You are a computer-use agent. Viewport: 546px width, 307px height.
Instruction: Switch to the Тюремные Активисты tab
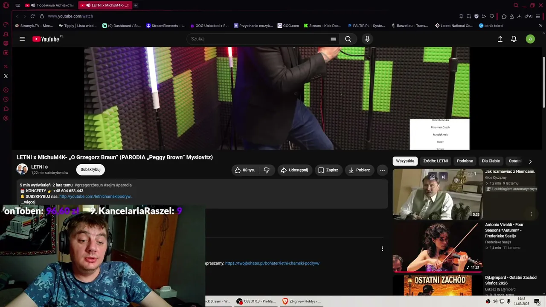click(x=49, y=5)
